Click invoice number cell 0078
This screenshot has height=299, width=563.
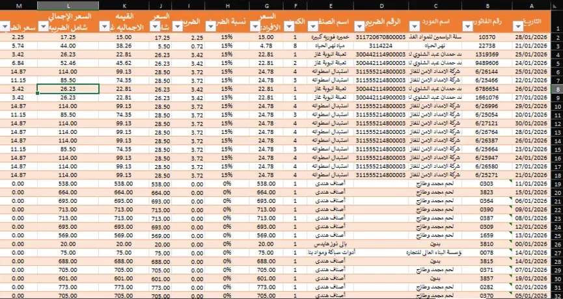click(x=487, y=253)
